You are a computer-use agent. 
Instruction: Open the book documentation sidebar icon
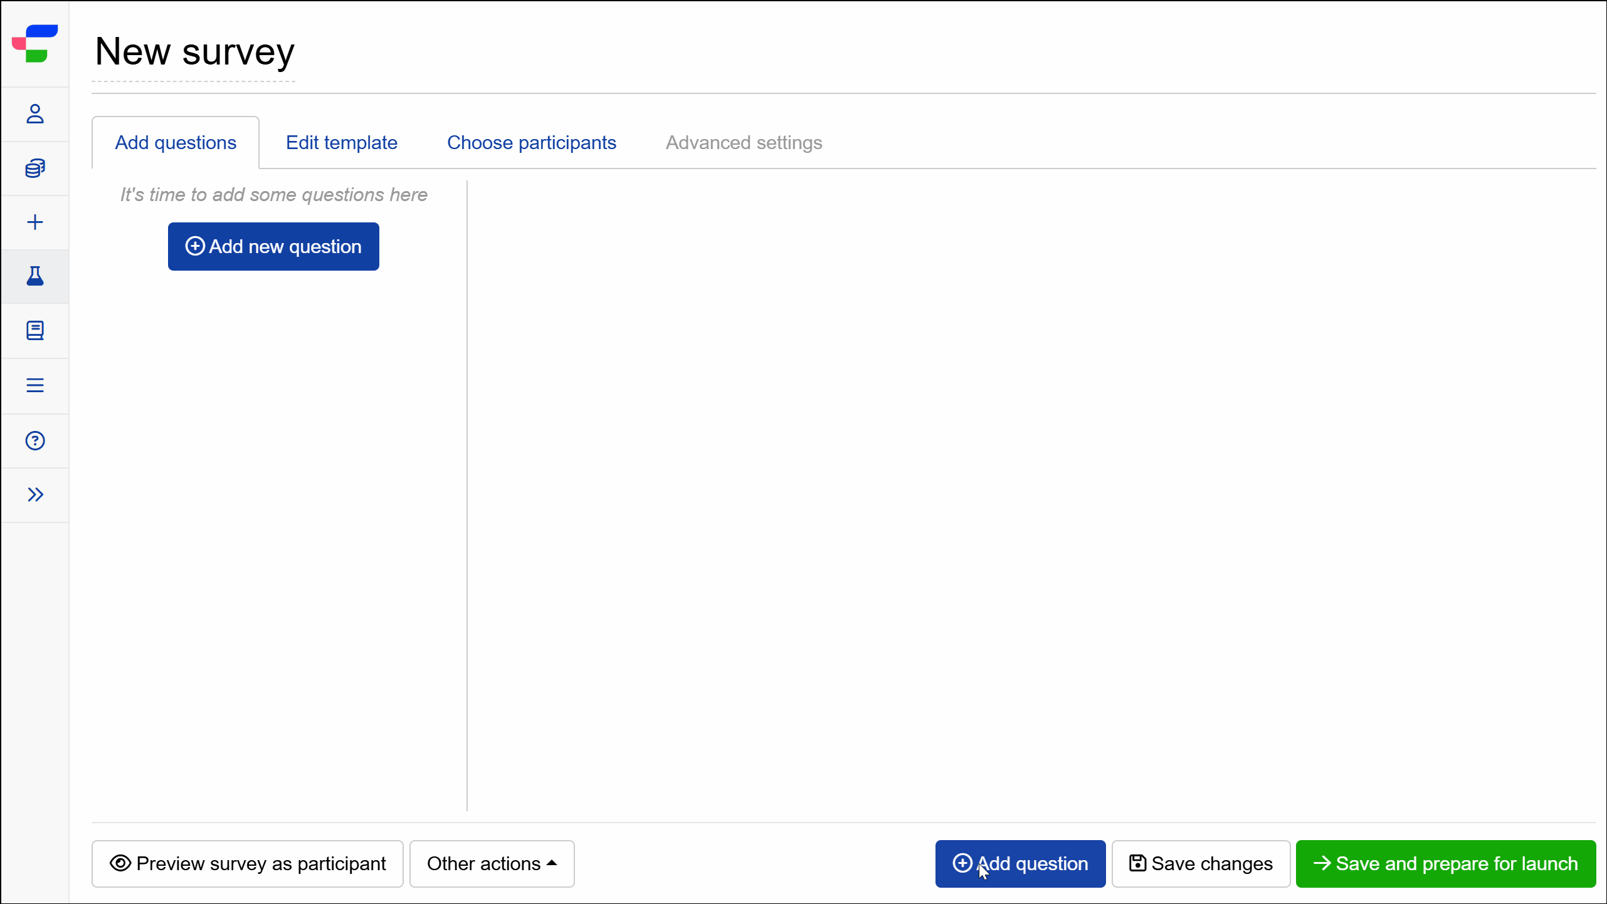[x=35, y=331]
